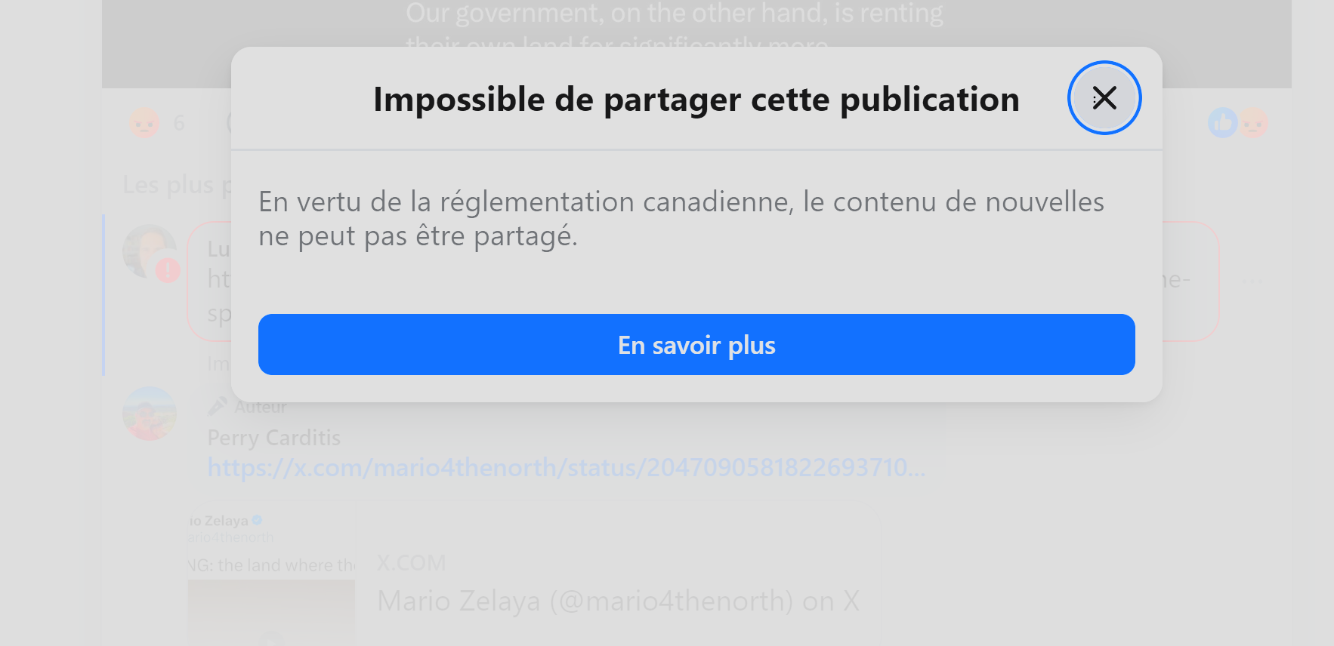Click the pencil icon beside Auteur
The width and height of the screenshot is (1334, 646).
[x=218, y=406]
